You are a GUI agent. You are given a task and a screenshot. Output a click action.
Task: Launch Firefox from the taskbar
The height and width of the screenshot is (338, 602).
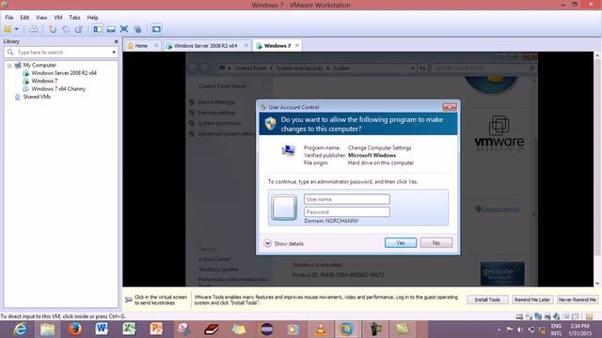click(x=75, y=330)
